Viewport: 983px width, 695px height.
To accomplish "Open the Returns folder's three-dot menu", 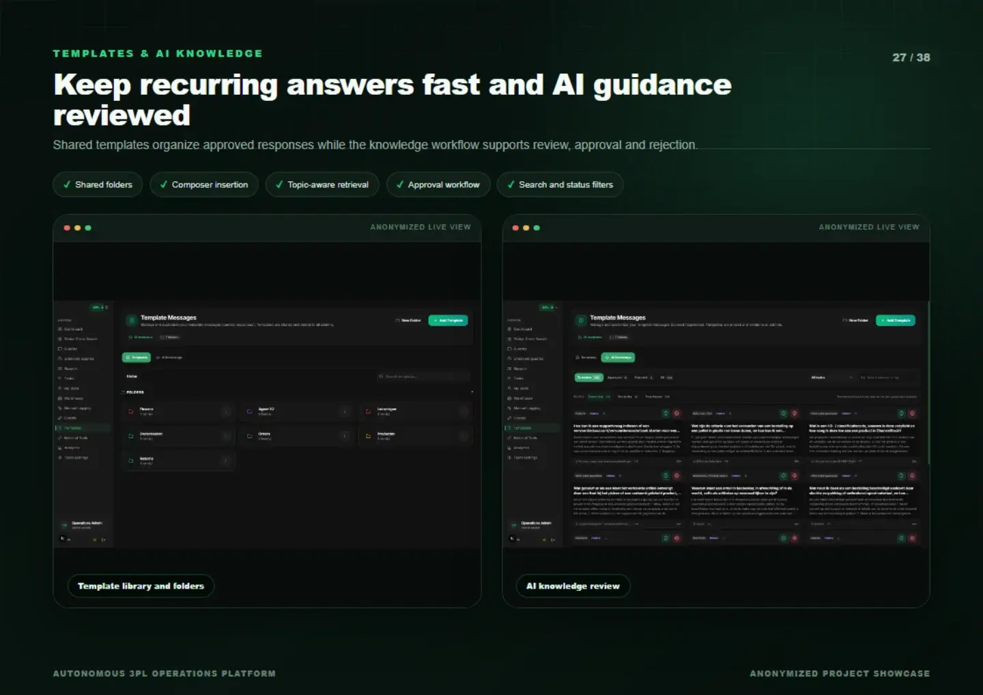I will coord(226,461).
